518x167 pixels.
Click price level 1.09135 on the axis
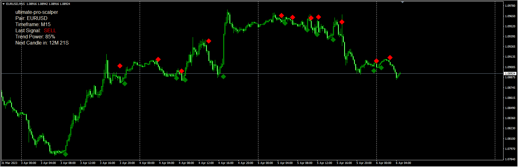click(x=510, y=57)
